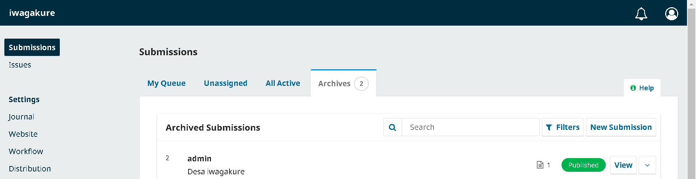Open Website settings
This screenshot has height=179, width=696.
coord(23,134)
